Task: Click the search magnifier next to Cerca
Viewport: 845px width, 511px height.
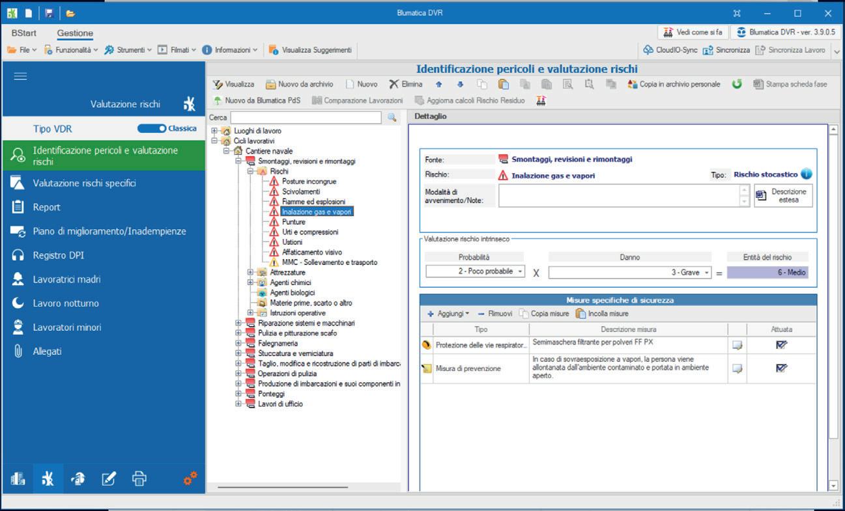Action: coord(392,118)
